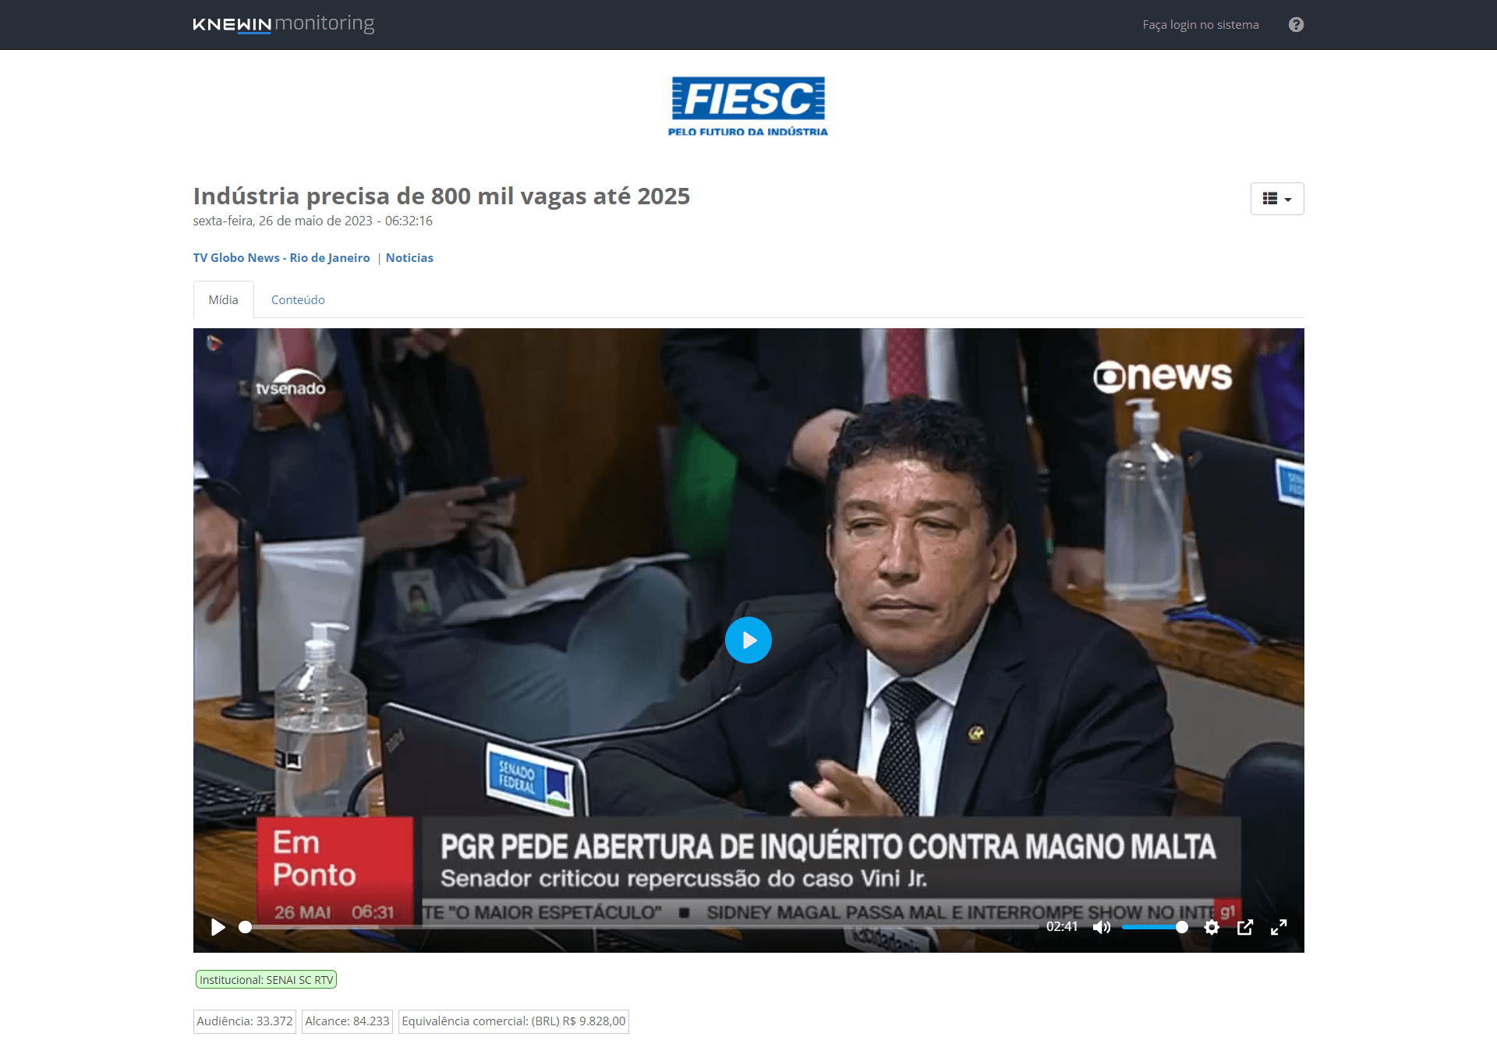The height and width of the screenshot is (1058, 1497).
Task: Open the list options dropdown button
Action: 1277,199
